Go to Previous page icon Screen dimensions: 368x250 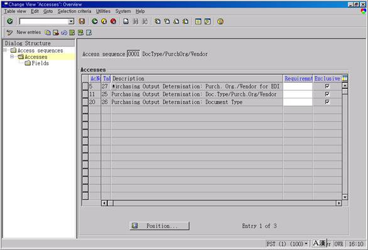167,21
